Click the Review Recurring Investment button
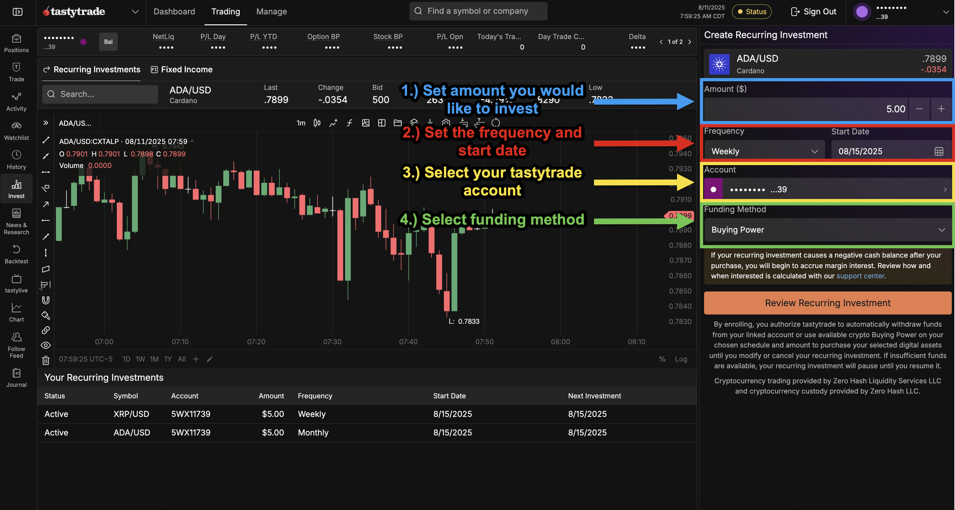Viewport: 955px width, 510px height. click(827, 303)
